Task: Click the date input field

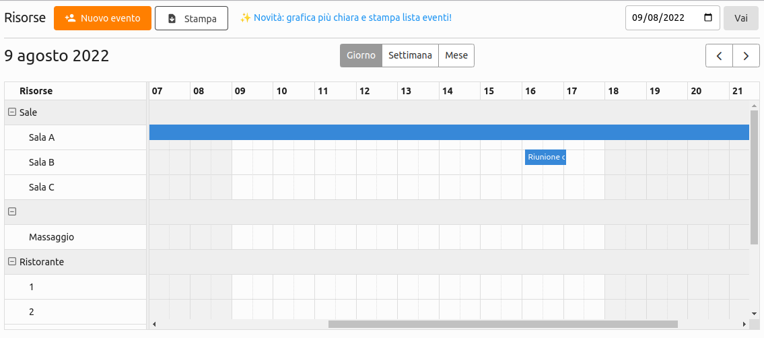Action: [663, 18]
